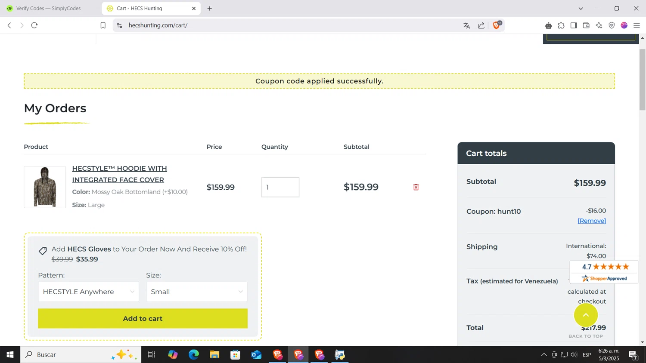This screenshot has width=646, height=363.
Task: Open the browser main menu
Action: point(637,26)
